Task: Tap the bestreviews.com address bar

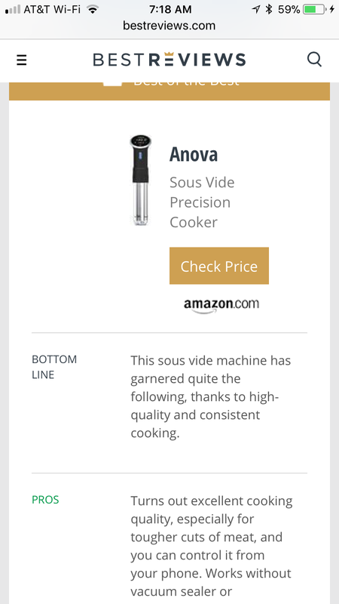Action: (x=169, y=26)
